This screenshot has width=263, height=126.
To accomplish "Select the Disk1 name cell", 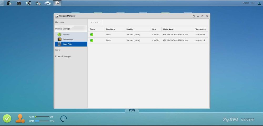I will 108,34.
